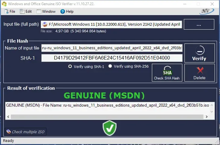Click the result box scroll down arrow
220x145 pixels.
click(212, 112)
